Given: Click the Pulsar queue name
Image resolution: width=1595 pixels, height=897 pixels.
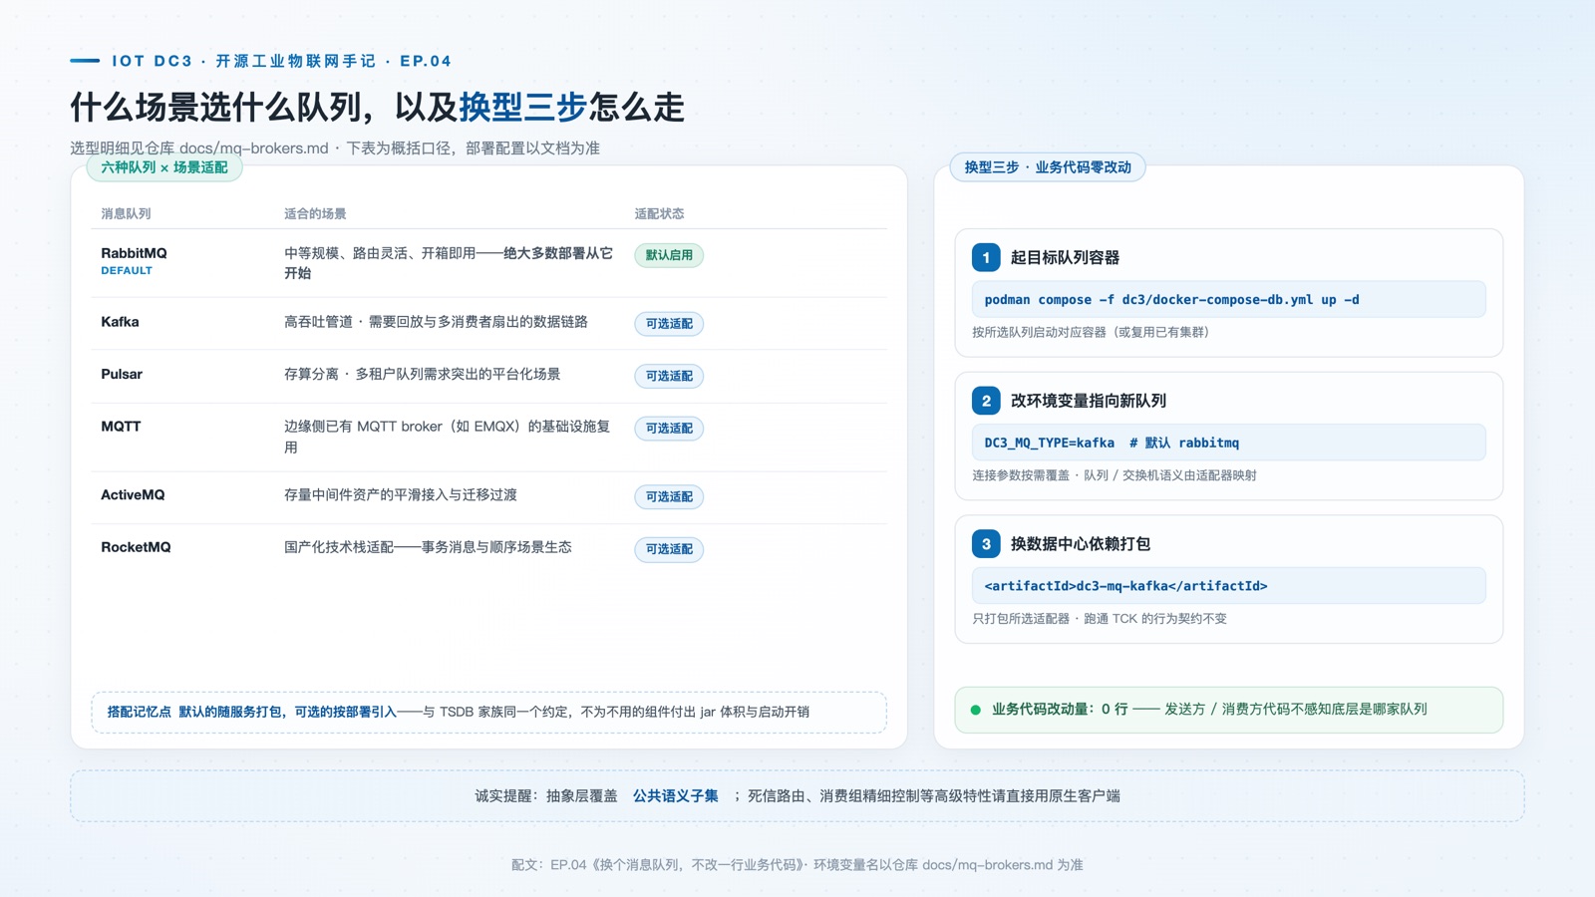Looking at the screenshot, I should 122,375.
